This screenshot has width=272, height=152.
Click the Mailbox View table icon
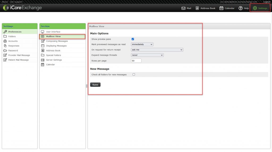pyautogui.click(x=43, y=37)
